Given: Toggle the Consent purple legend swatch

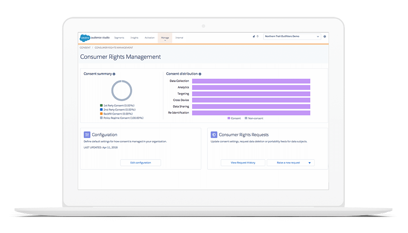Looking at the screenshot, I should [229, 118].
